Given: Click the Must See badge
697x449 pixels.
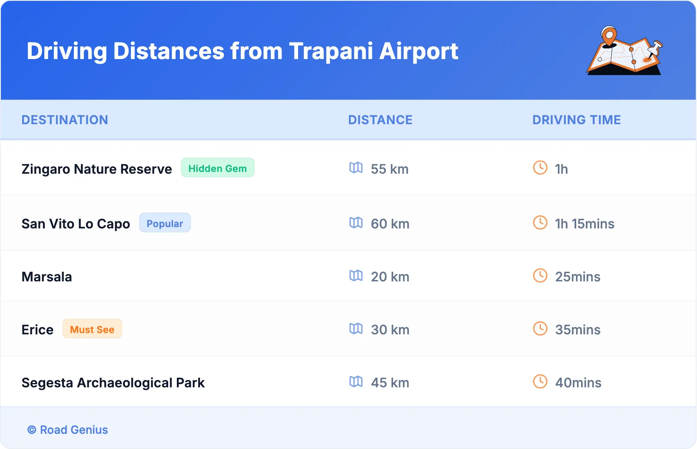Looking at the screenshot, I should click(92, 329).
